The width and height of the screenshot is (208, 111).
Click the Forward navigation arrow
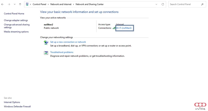[9, 4]
